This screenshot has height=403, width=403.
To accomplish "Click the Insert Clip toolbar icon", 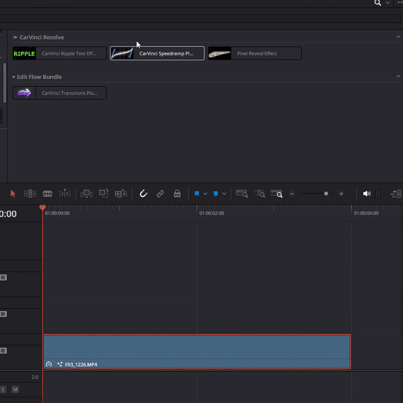I will point(87,194).
